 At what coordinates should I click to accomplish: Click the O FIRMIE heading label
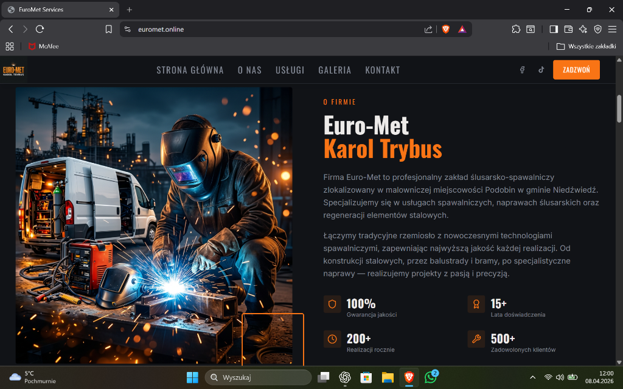pos(339,102)
